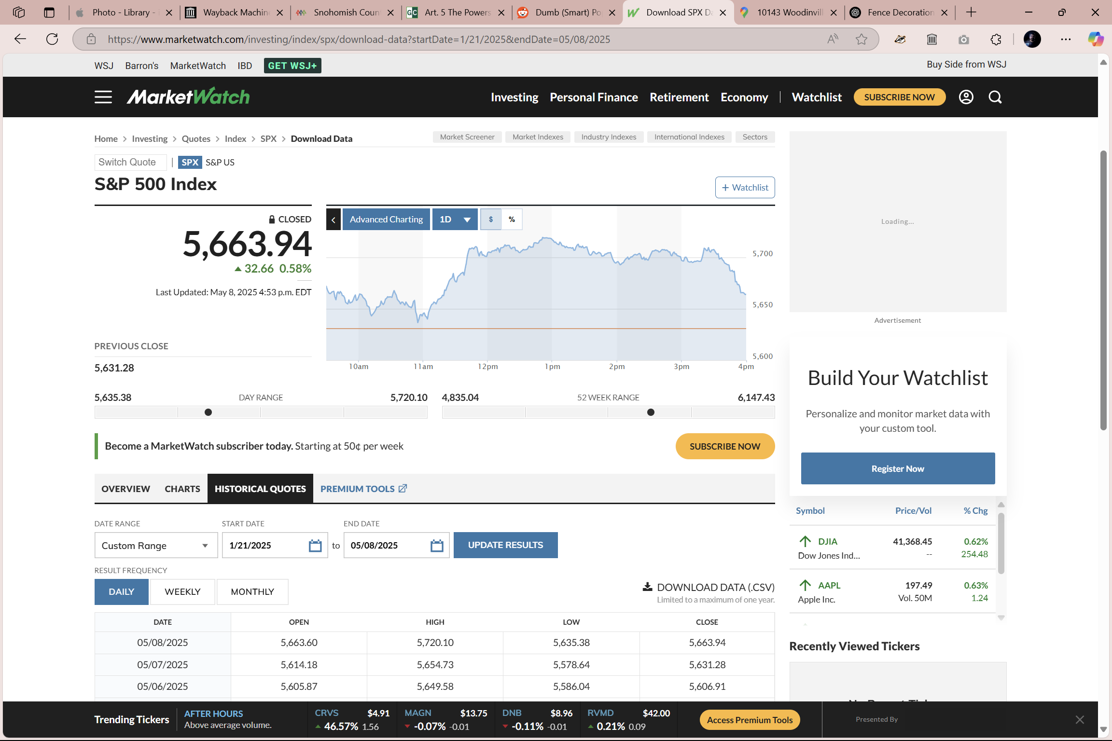Open Read Aloud icon in address bar
The height and width of the screenshot is (741, 1112).
tap(833, 39)
